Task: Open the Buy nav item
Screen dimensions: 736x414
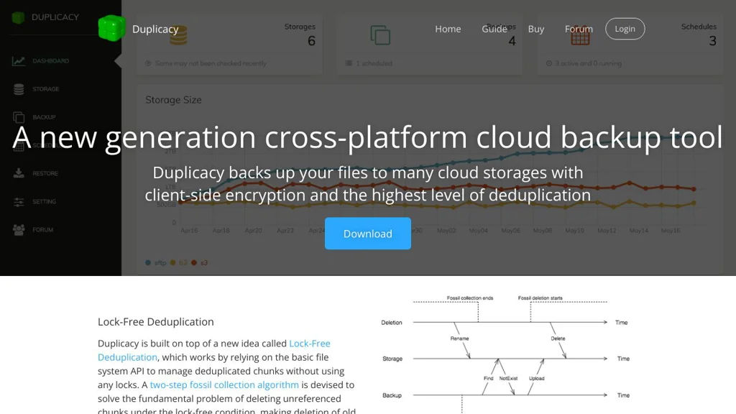Action: click(536, 29)
